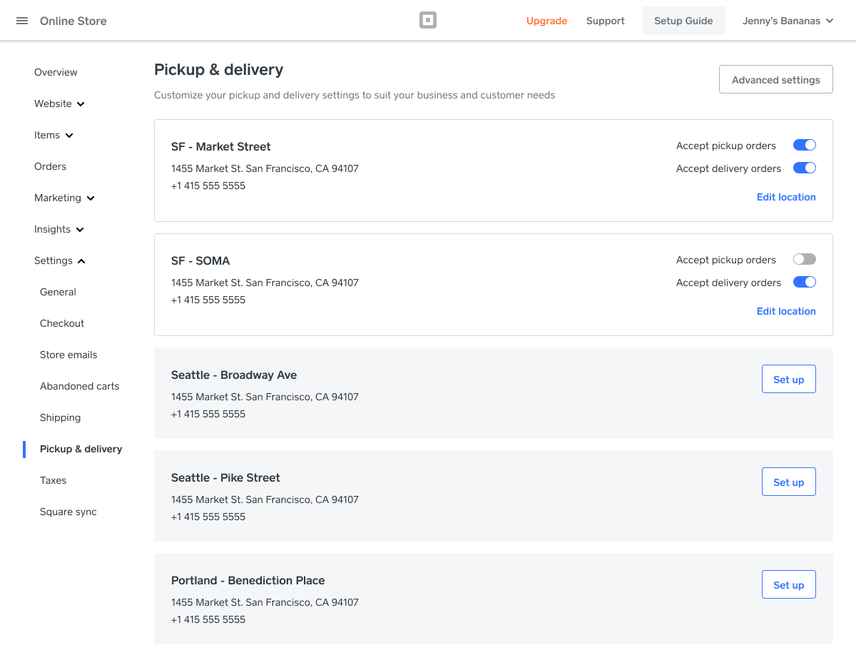Open the Setup Guide button
856x665 pixels.
pos(683,21)
